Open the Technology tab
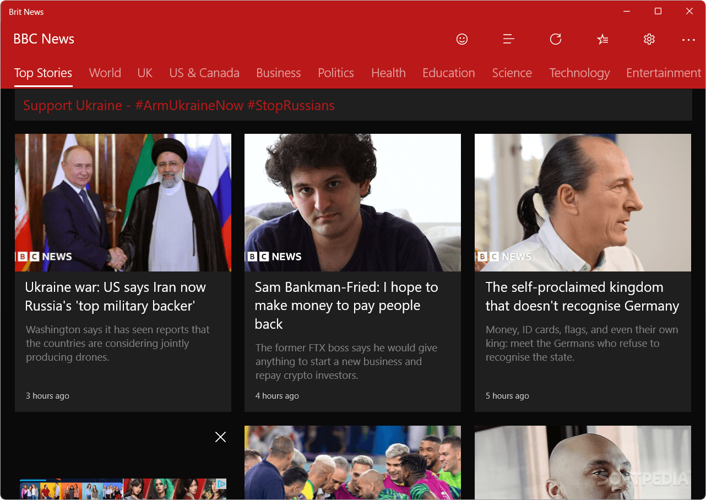Screen dimensions: 706x500 pyautogui.click(x=579, y=73)
